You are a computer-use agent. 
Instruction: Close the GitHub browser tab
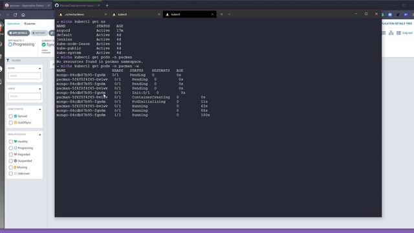point(99,5)
